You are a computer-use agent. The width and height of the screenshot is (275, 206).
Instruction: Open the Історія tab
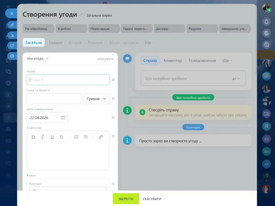[x=75, y=42]
